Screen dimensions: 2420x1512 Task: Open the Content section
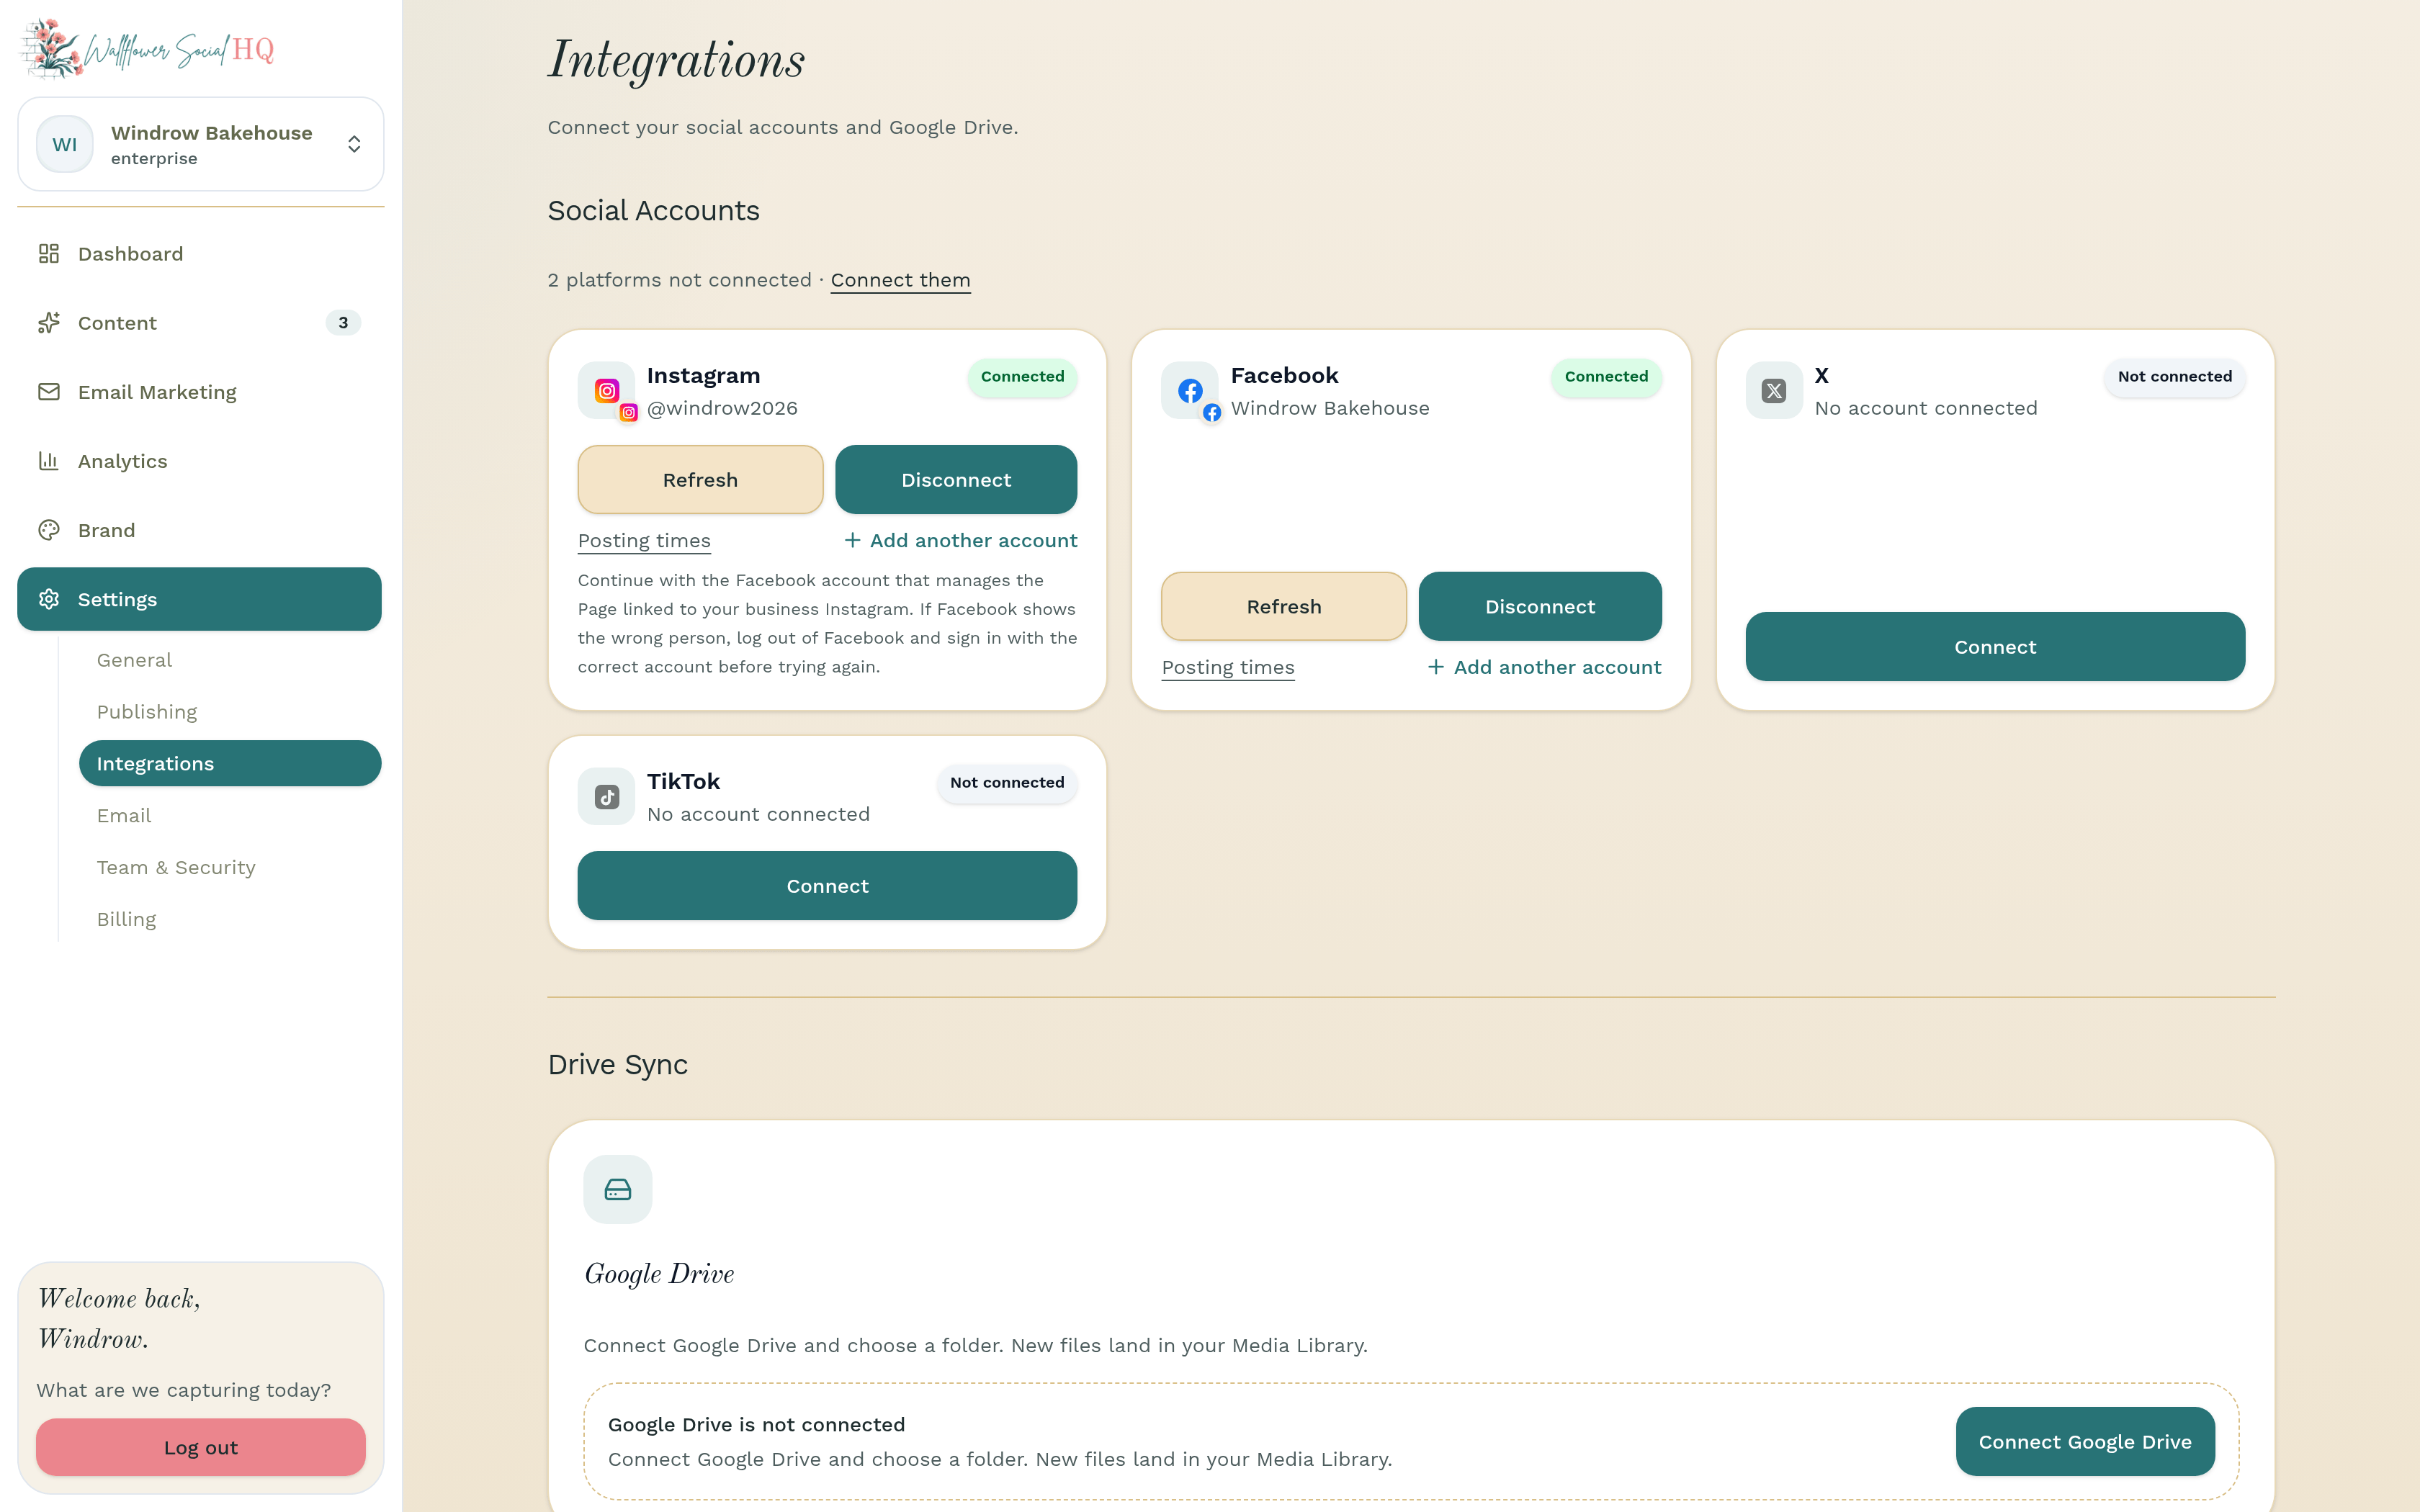(199, 323)
